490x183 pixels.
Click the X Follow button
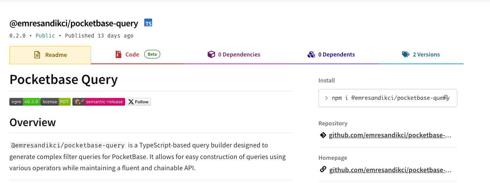(138, 102)
